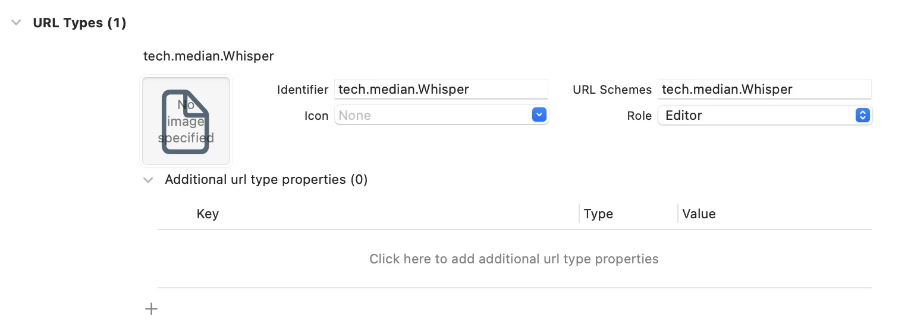Screen dimensions: 911x331
Task: Click the Role popup up-down arrows
Action: point(862,116)
